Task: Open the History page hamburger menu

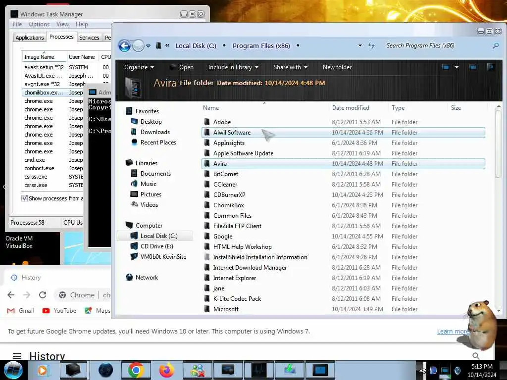Action: pyautogui.click(x=17, y=356)
